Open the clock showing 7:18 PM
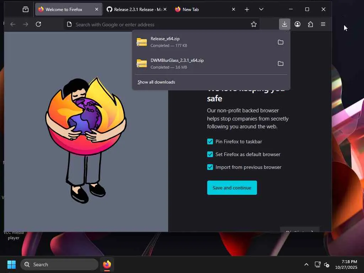Image resolution: width=364 pixels, height=273 pixels. 346,264
